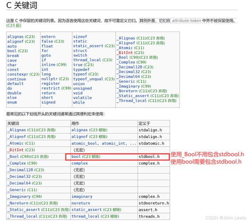Open _Decimal128 (C23) in the upper keyword list
Image resolution: width=247 pixels, height=222 pixels.
[135, 67]
